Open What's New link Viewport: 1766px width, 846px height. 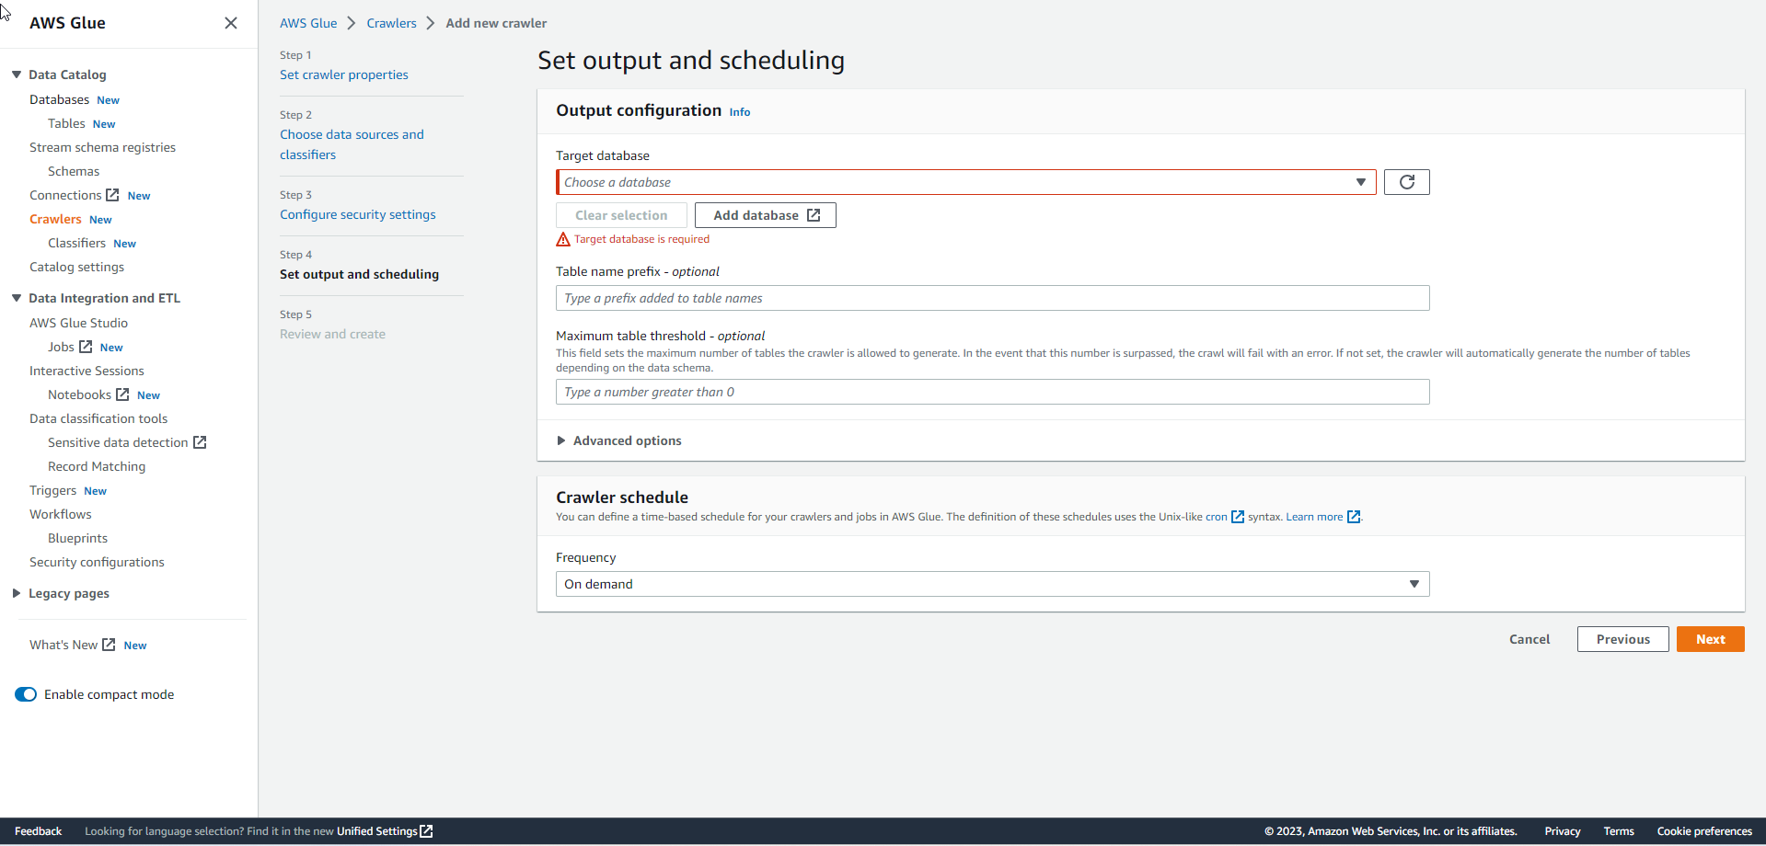click(x=63, y=645)
